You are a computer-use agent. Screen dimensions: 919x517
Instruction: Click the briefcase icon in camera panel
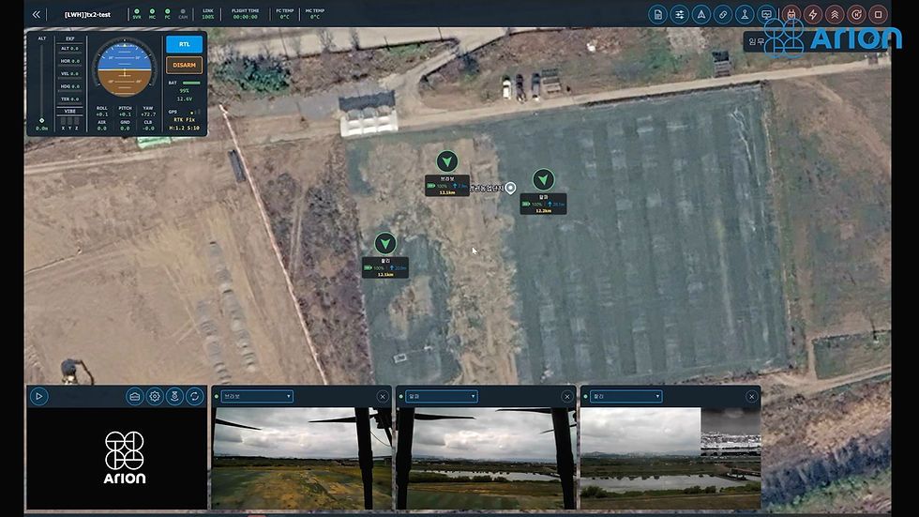[x=135, y=396]
